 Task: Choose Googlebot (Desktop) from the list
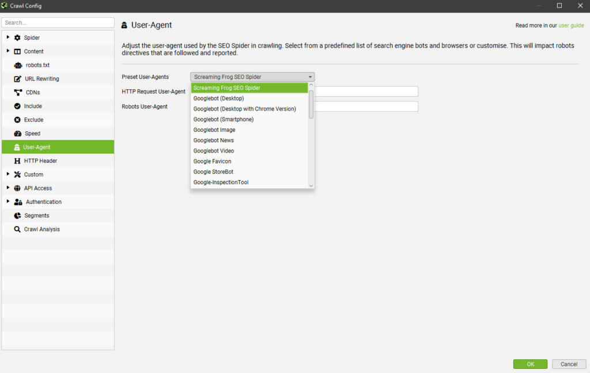(x=249, y=98)
